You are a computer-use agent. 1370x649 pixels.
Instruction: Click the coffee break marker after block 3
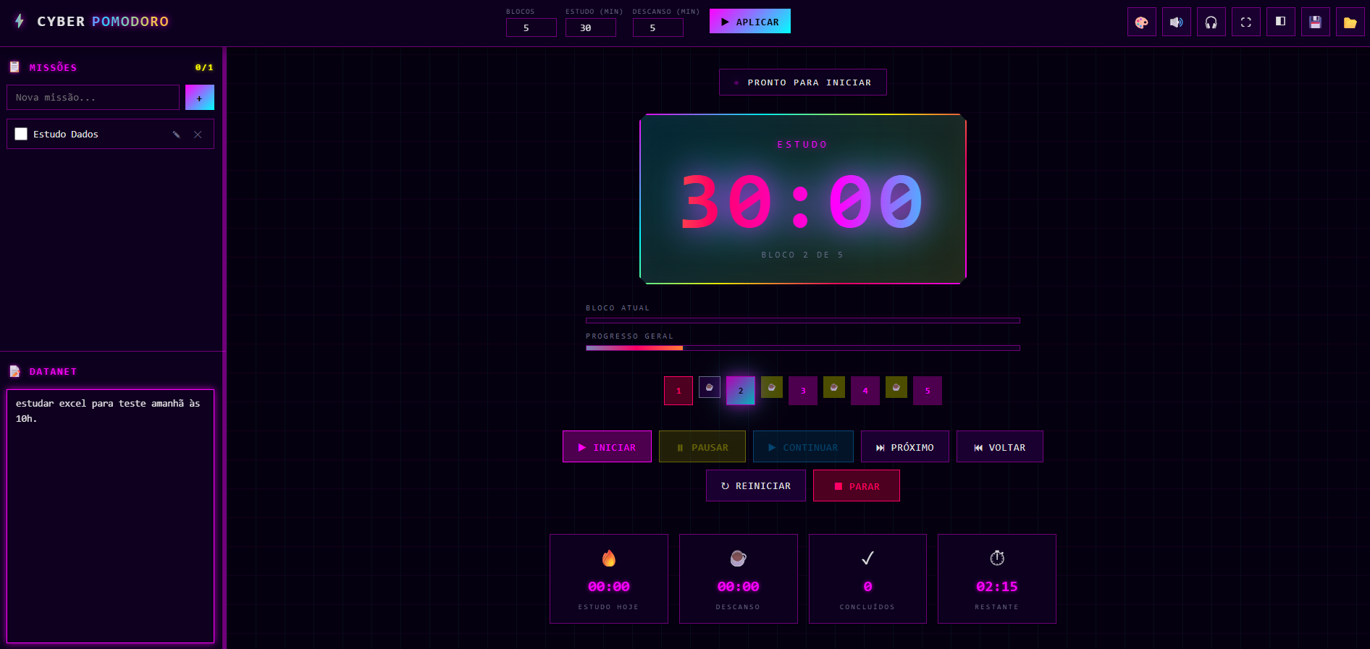(x=834, y=387)
